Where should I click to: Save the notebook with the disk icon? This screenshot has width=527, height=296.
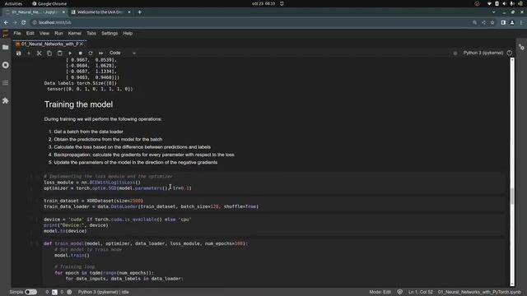click(x=18, y=53)
